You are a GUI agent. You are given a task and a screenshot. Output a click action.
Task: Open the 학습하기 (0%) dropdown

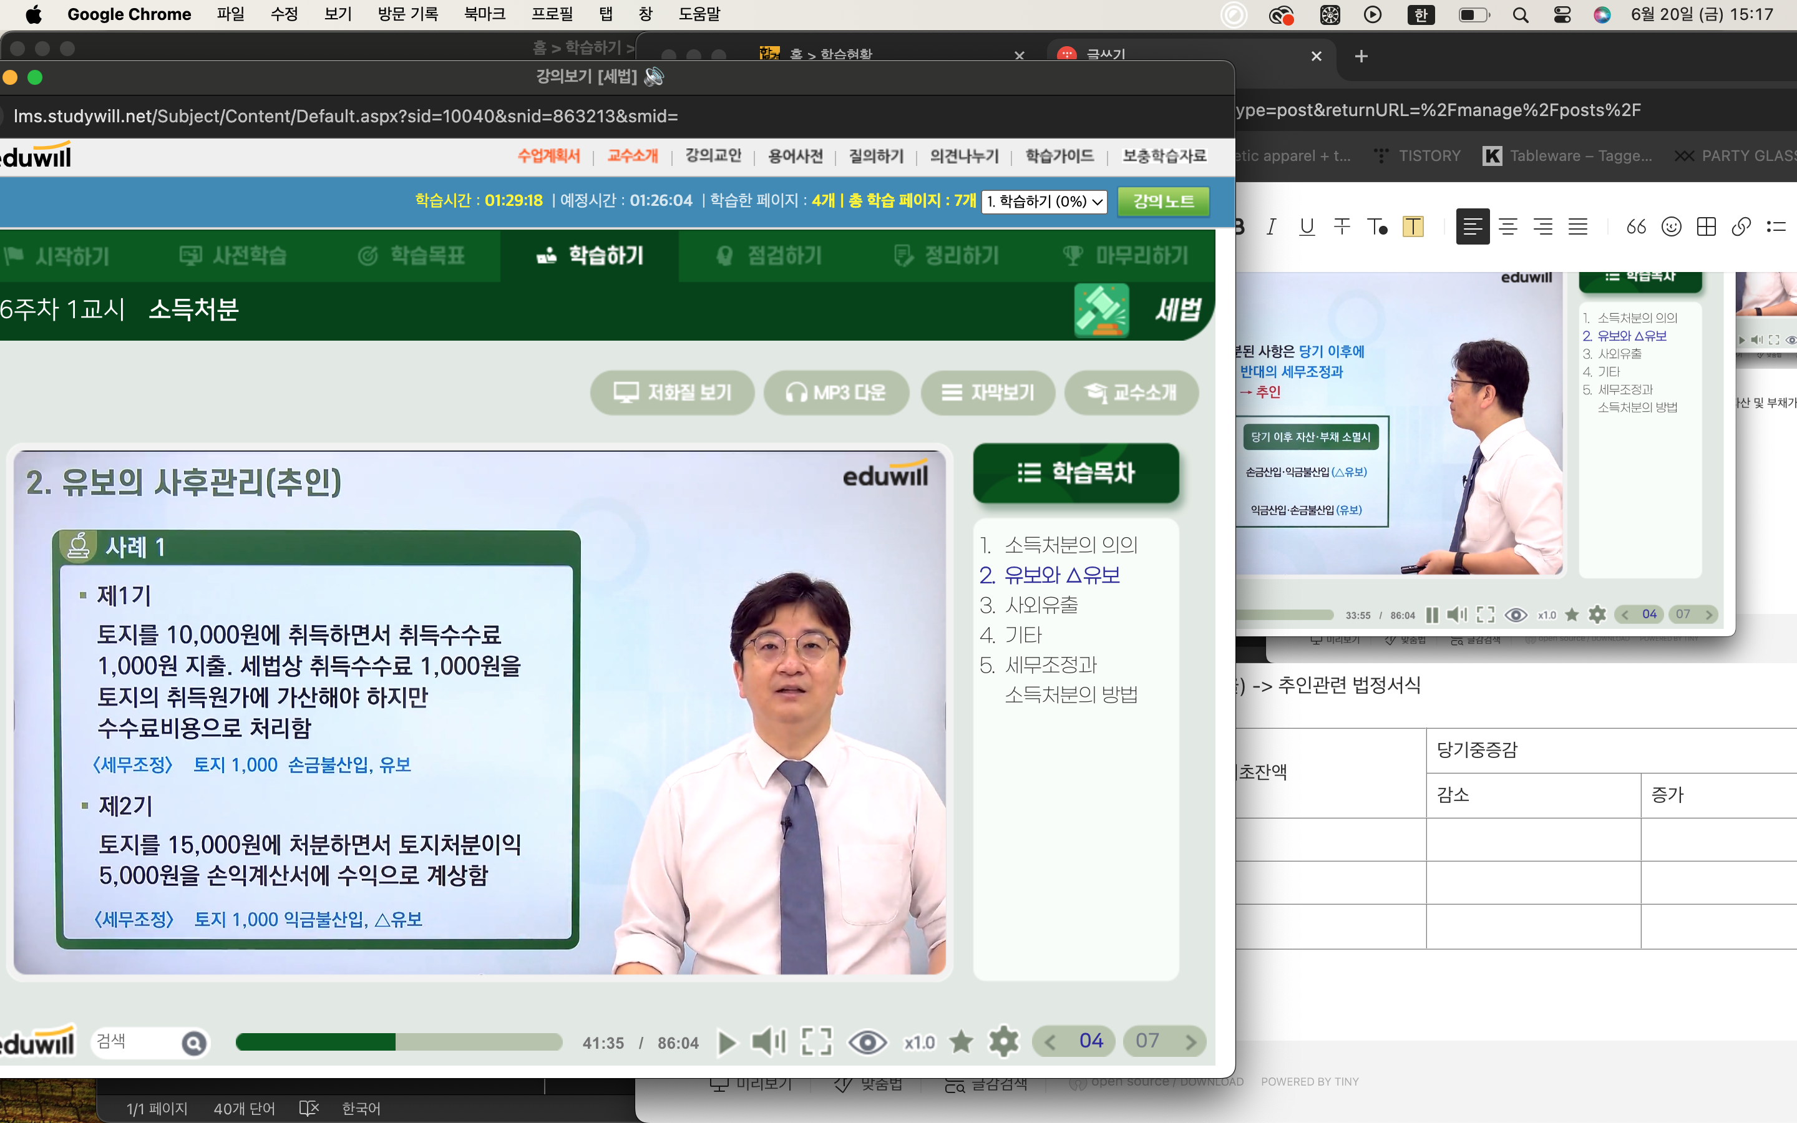[x=1043, y=202]
